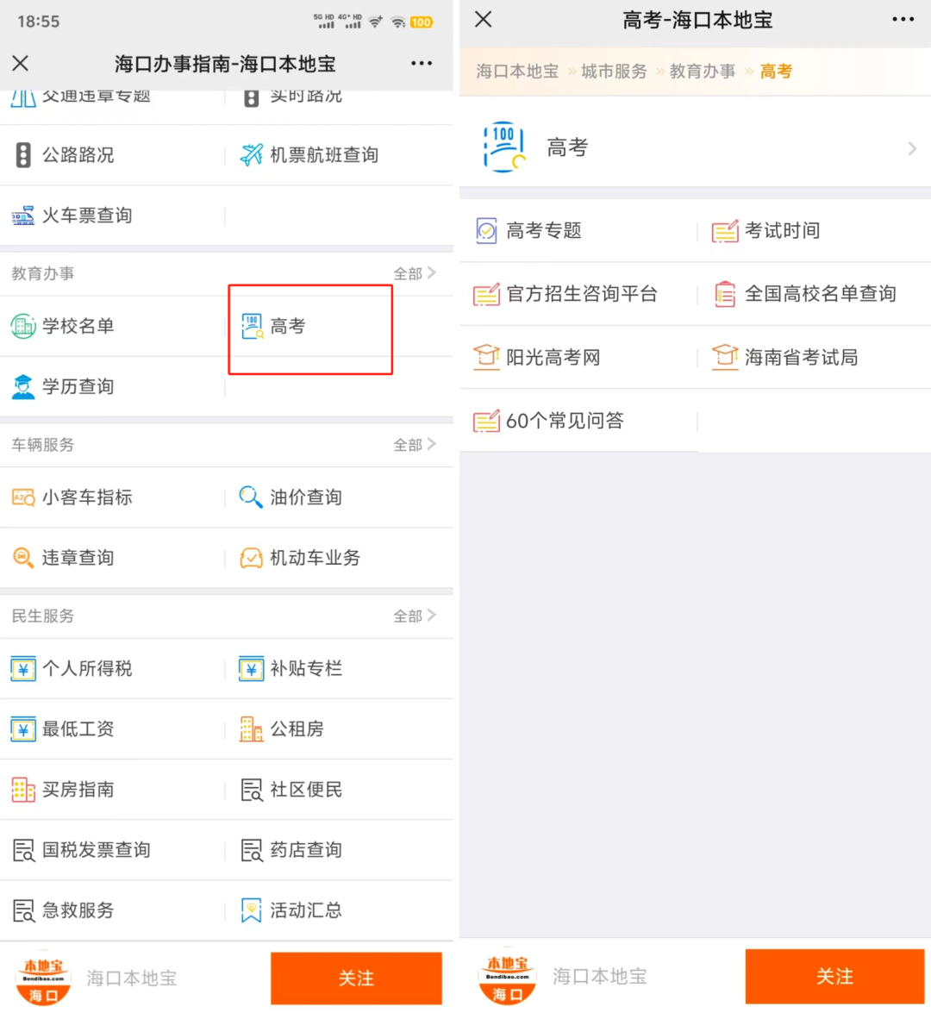Go to 教育办事 breadcrumb
Viewport: 931px width, 1013px height.
click(703, 71)
